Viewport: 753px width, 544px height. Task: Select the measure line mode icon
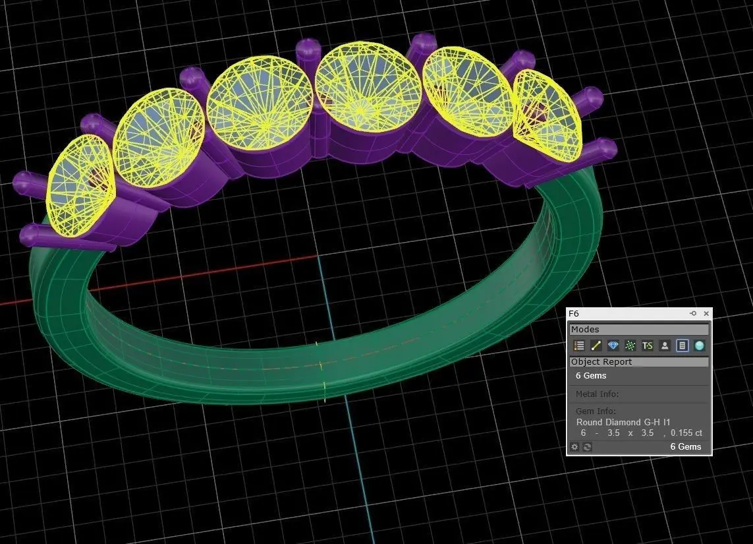(596, 346)
